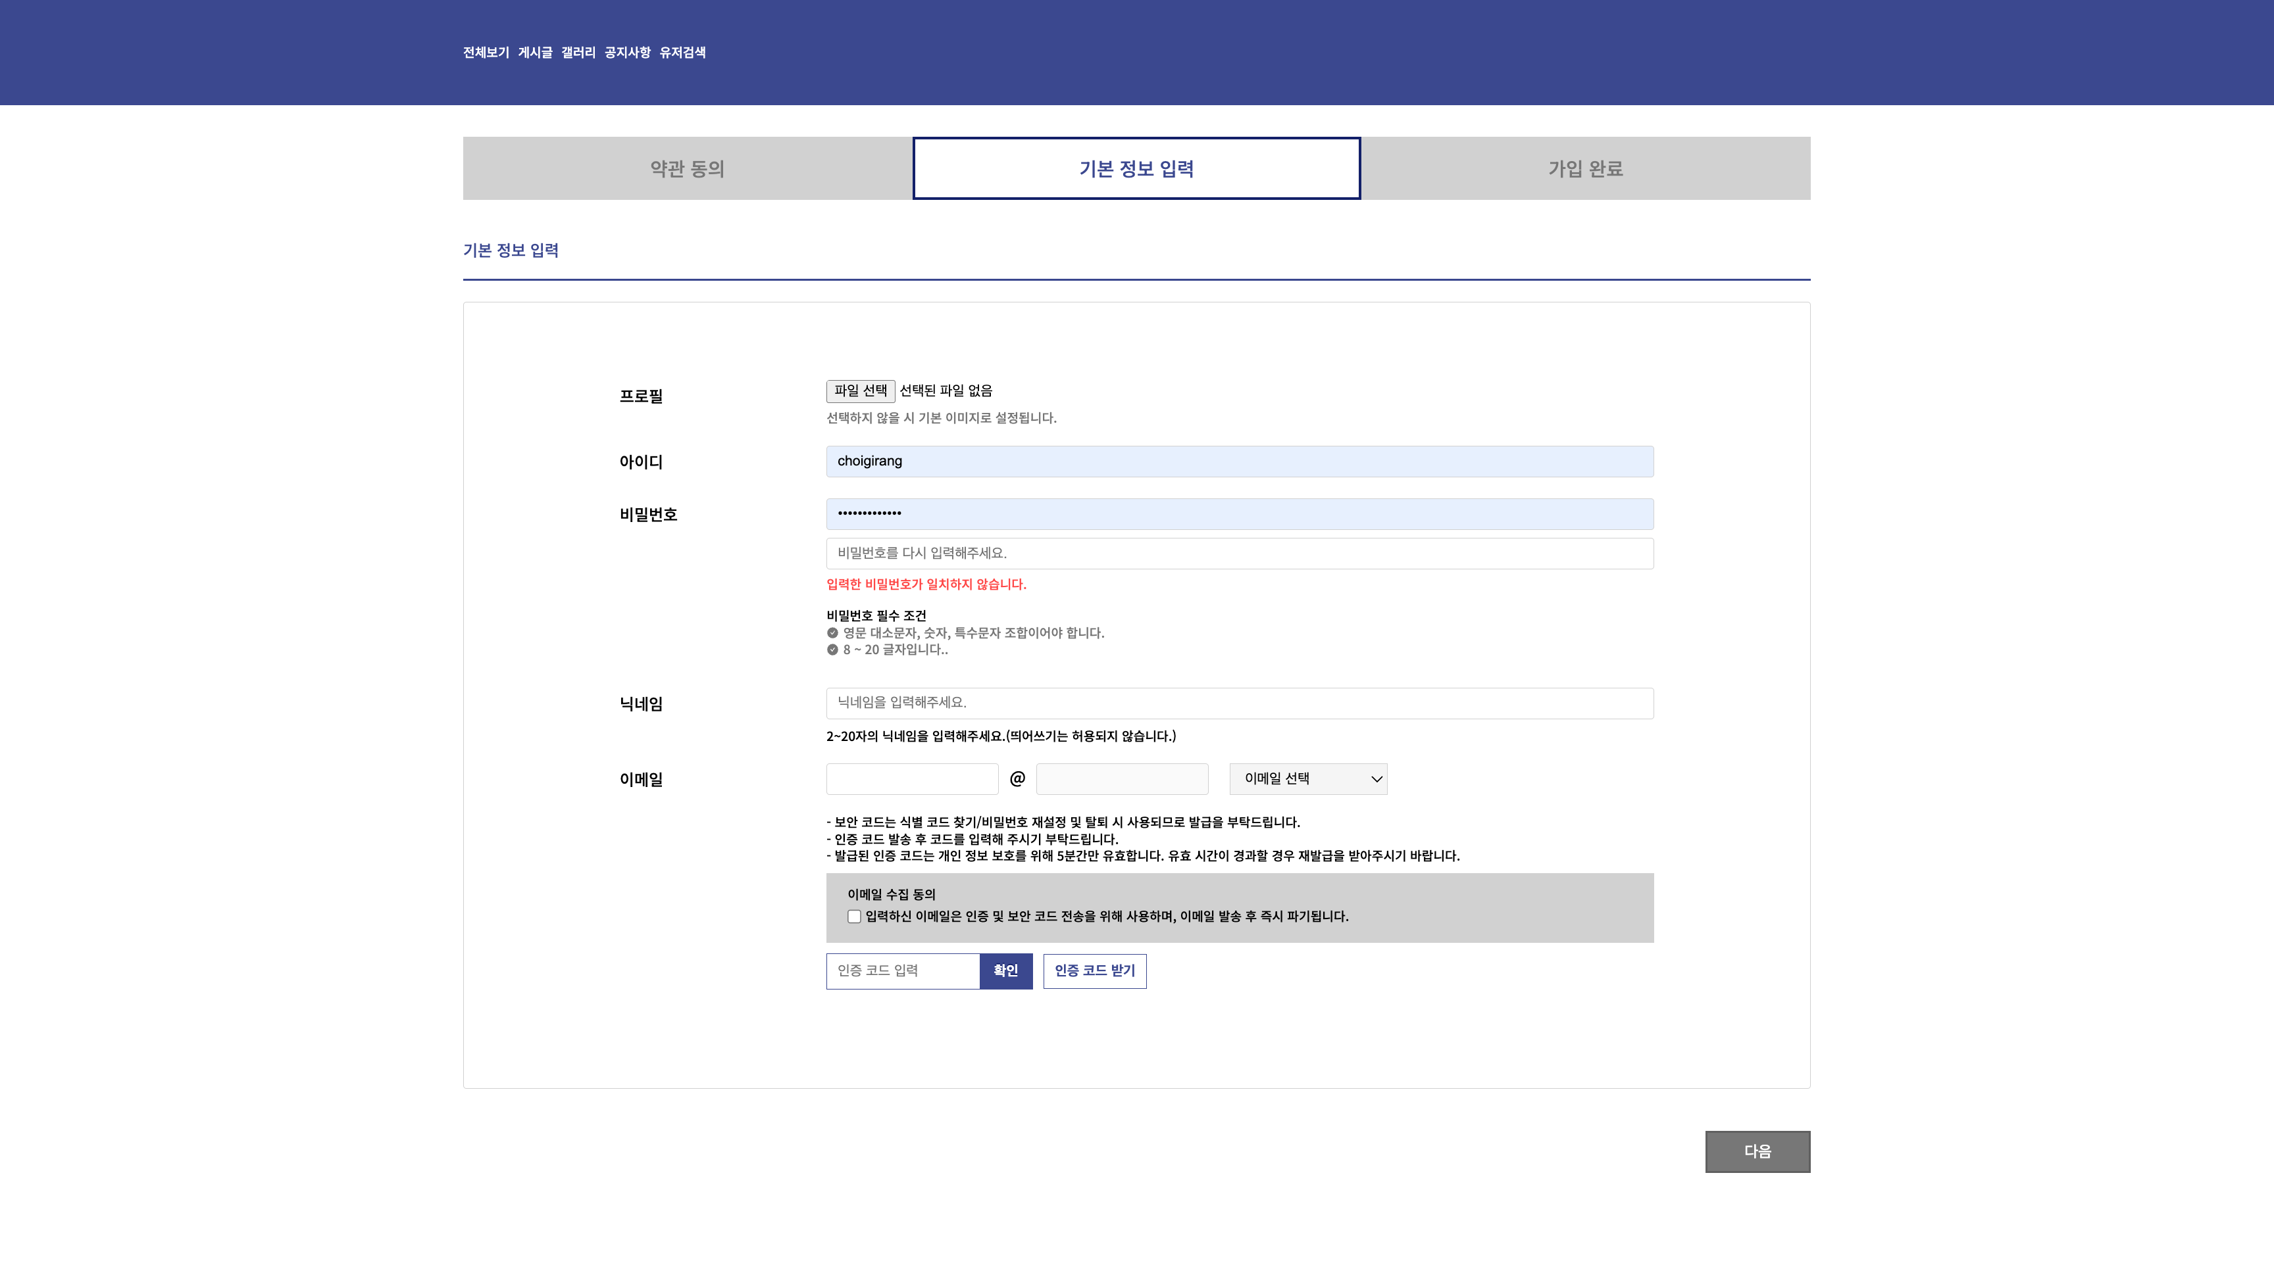
Task: Switch to the 약관 동의 step tab
Action: (x=687, y=168)
